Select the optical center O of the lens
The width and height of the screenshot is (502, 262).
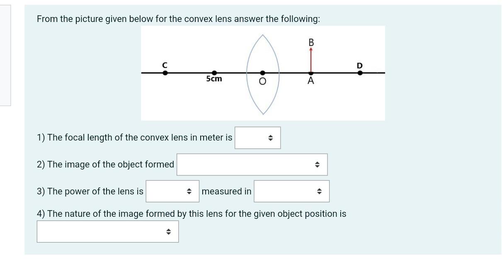tap(262, 72)
